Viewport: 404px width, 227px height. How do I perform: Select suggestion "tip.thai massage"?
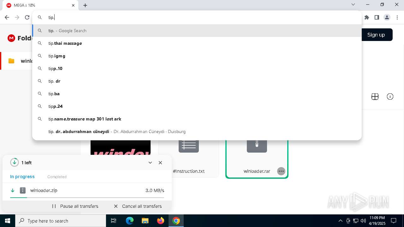click(x=197, y=43)
